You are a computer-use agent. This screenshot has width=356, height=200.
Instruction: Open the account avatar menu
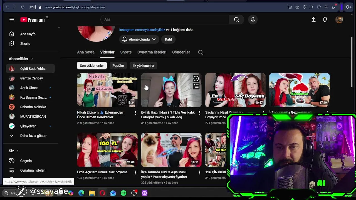coord(339,19)
